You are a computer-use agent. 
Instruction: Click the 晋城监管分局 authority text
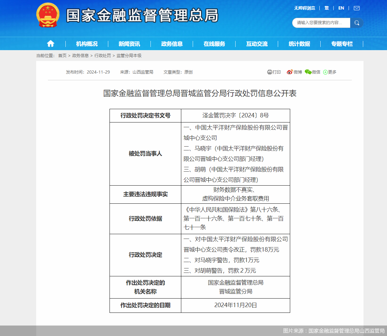point(236,291)
